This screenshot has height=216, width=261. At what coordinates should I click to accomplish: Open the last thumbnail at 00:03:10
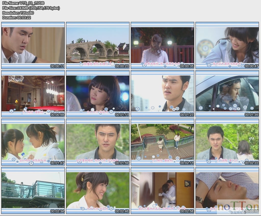(x=227, y=190)
